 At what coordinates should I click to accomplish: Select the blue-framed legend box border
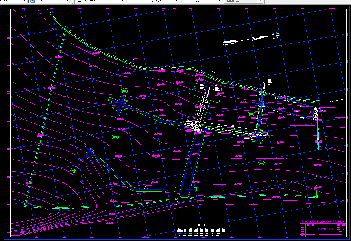point(202,229)
